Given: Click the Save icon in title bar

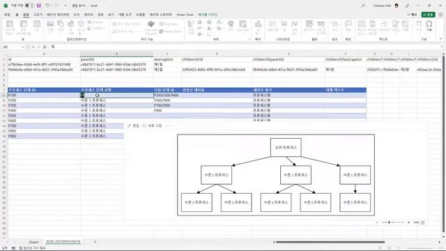Looking at the screenshot, I should coord(39,6).
